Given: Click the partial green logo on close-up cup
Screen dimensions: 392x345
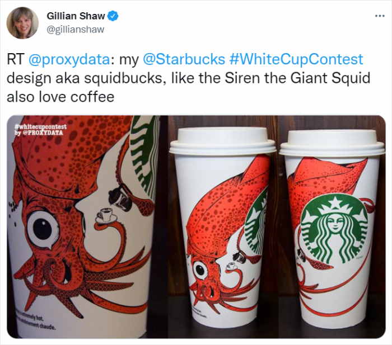Looking at the screenshot, I should [x=144, y=156].
